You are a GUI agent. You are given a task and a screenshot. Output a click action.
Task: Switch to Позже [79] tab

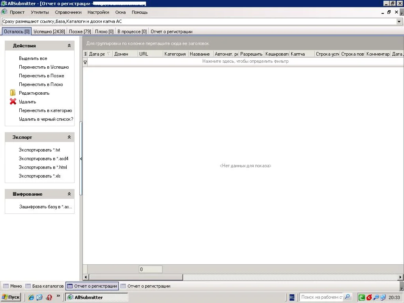(80, 32)
